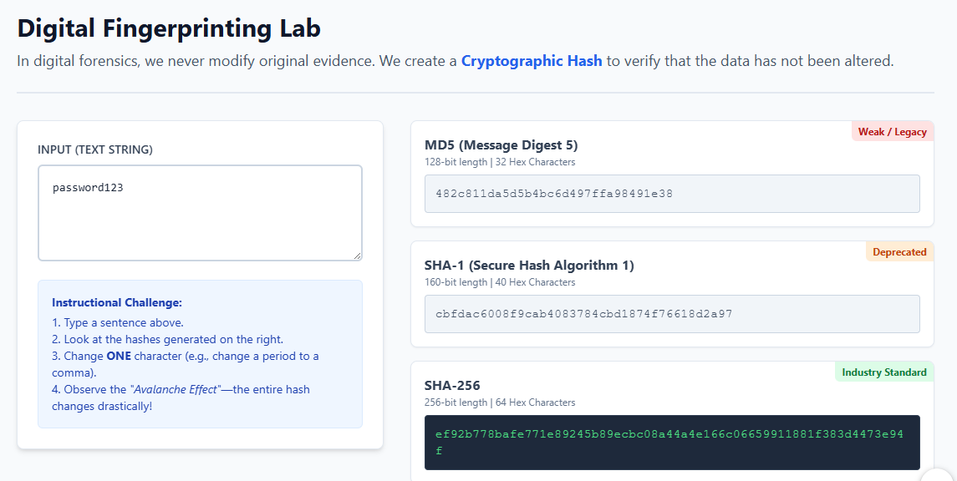Click the MD5 (Message Digest 5) heading

501,145
